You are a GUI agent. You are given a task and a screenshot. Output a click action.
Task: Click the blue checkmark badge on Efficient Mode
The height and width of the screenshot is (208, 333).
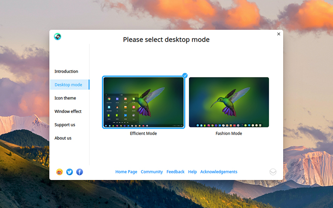coord(185,76)
